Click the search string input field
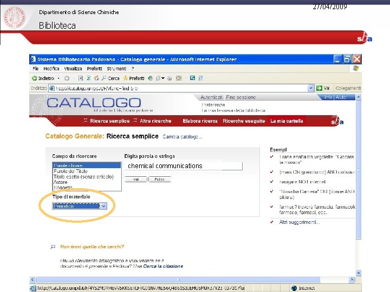390x292 pixels. coord(183,166)
